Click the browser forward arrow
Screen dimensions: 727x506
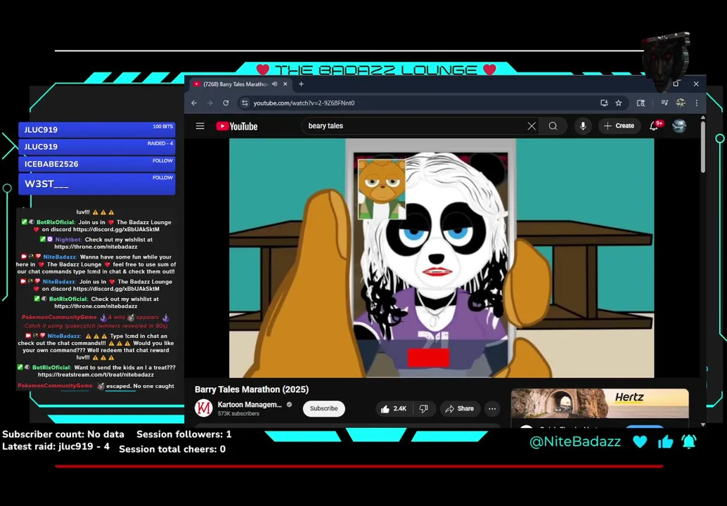coord(210,103)
